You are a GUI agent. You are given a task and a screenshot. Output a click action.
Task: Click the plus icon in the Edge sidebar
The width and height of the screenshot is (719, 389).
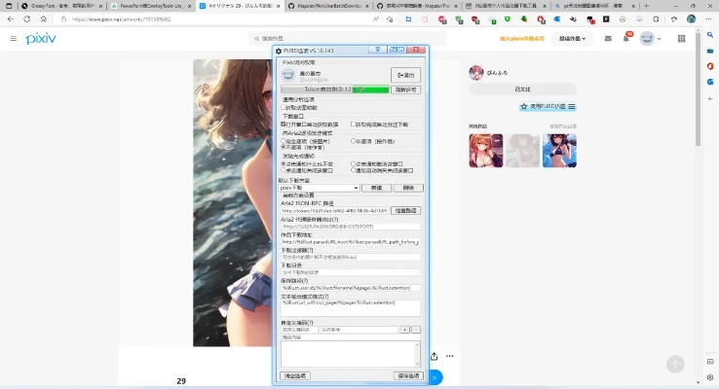click(x=710, y=99)
